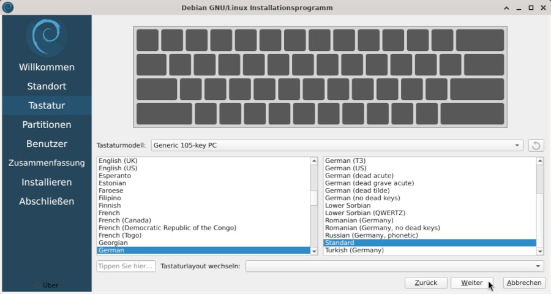Select English (UK) layout
The width and height of the screenshot is (551, 294).
pyautogui.click(x=203, y=160)
